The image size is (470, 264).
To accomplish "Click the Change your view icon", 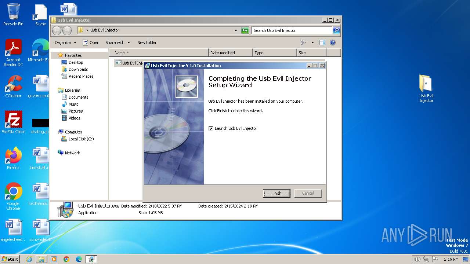I will coord(303,43).
